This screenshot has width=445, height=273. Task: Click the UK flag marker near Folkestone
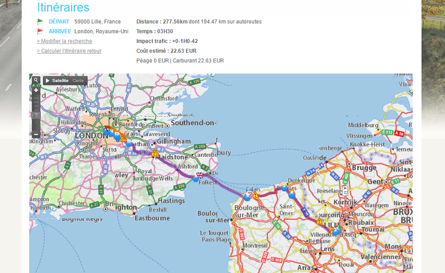point(200,175)
